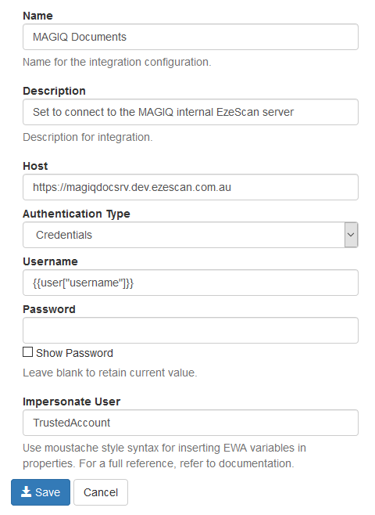Click the Password field label

[x=49, y=309]
